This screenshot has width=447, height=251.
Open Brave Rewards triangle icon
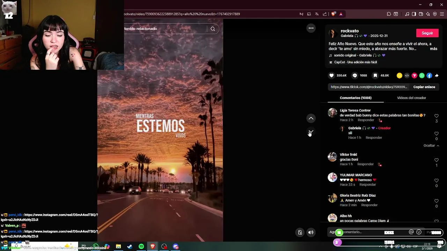click(x=341, y=14)
